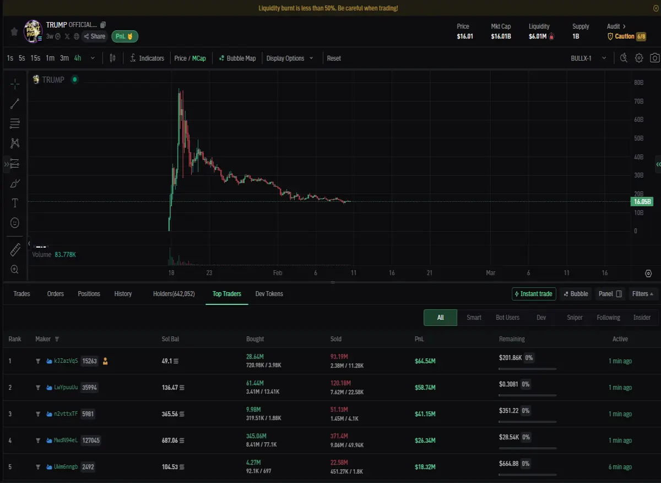661x483 pixels.
Task: Add TRUMP to favorites with star icon
Action: 14,31
